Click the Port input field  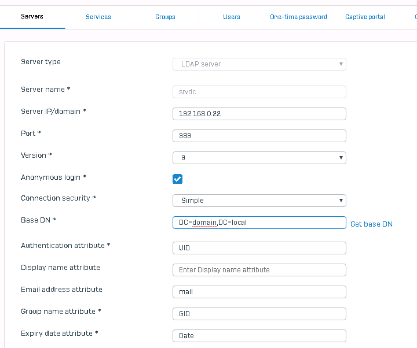click(x=259, y=136)
